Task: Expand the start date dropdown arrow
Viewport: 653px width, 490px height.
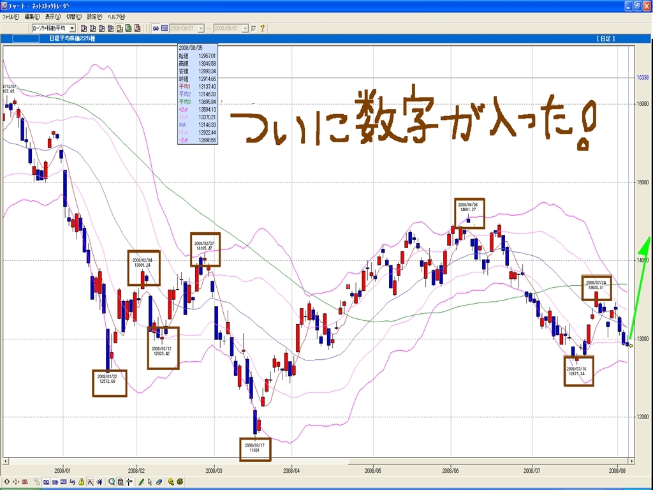Action: point(201,28)
